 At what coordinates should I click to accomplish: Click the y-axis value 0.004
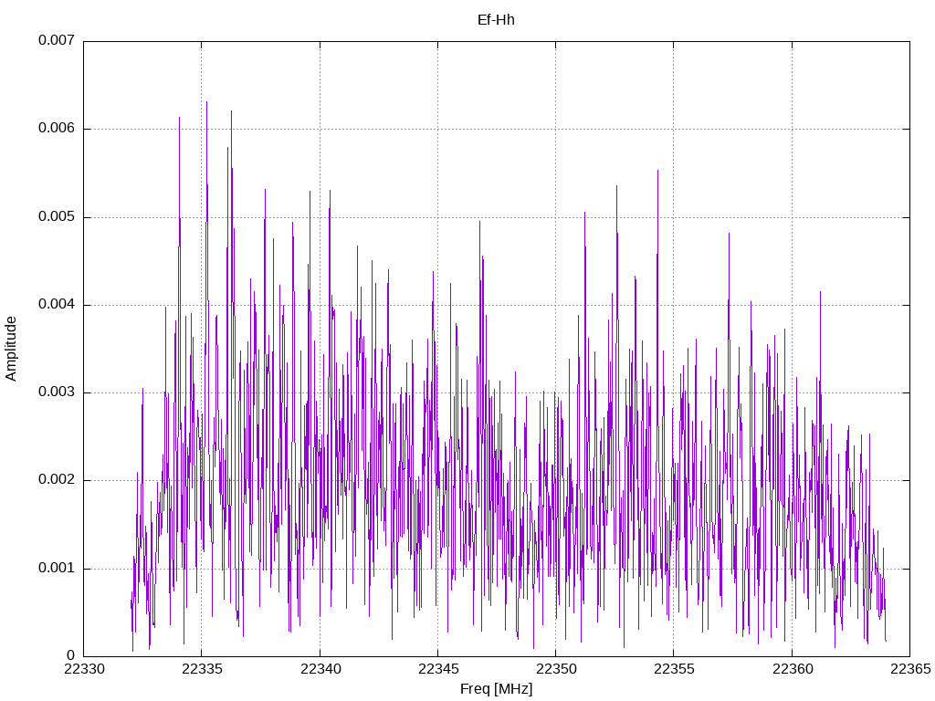click(57, 304)
